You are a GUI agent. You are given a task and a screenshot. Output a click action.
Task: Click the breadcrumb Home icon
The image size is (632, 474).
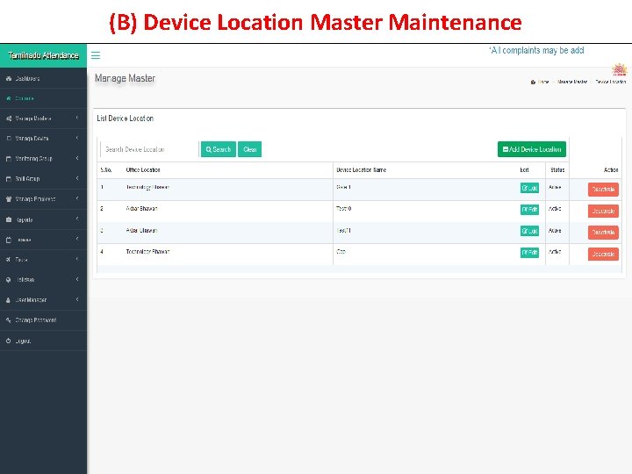click(533, 82)
